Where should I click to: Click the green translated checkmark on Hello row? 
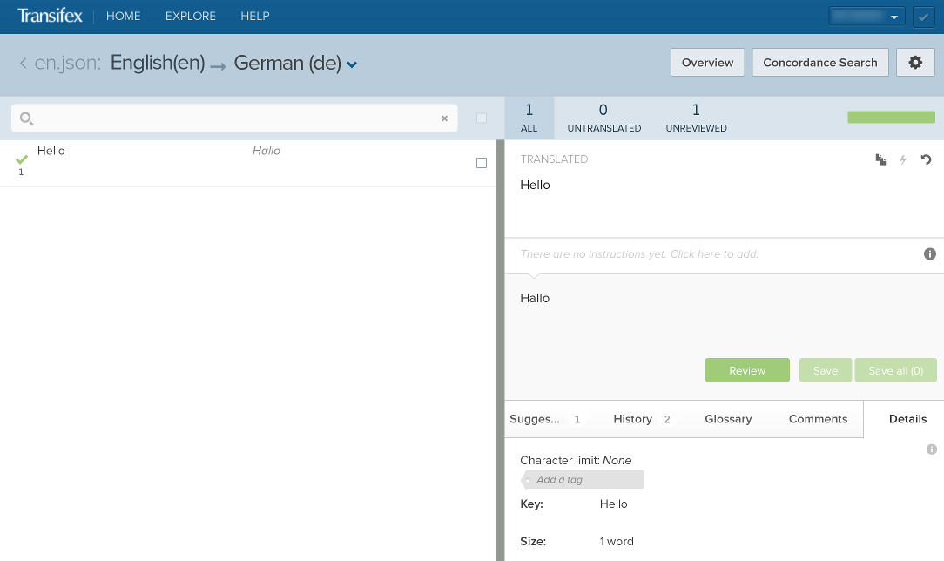22,159
